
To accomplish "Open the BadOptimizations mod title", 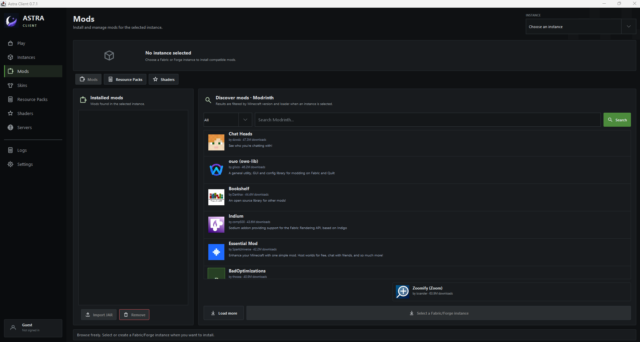I will (247, 271).
